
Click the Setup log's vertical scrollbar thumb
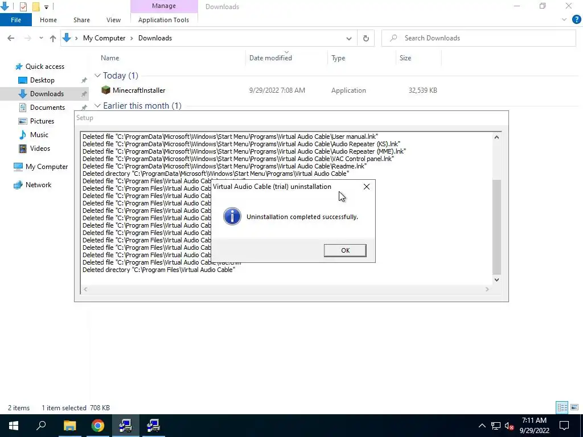tap(496, 226)
